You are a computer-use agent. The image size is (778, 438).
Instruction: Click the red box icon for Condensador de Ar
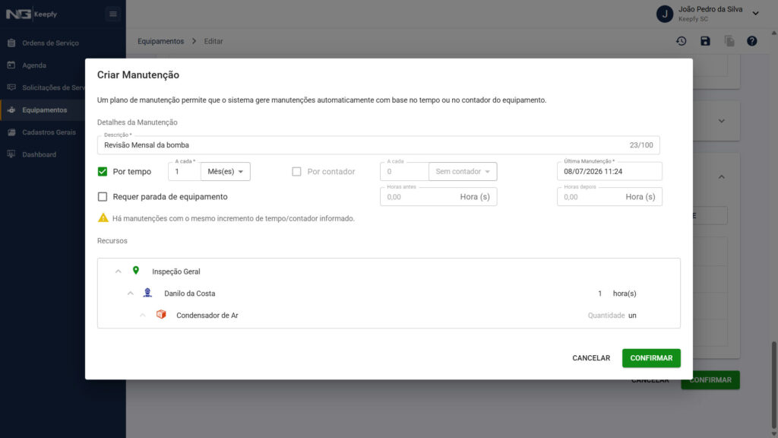(161, 314)
